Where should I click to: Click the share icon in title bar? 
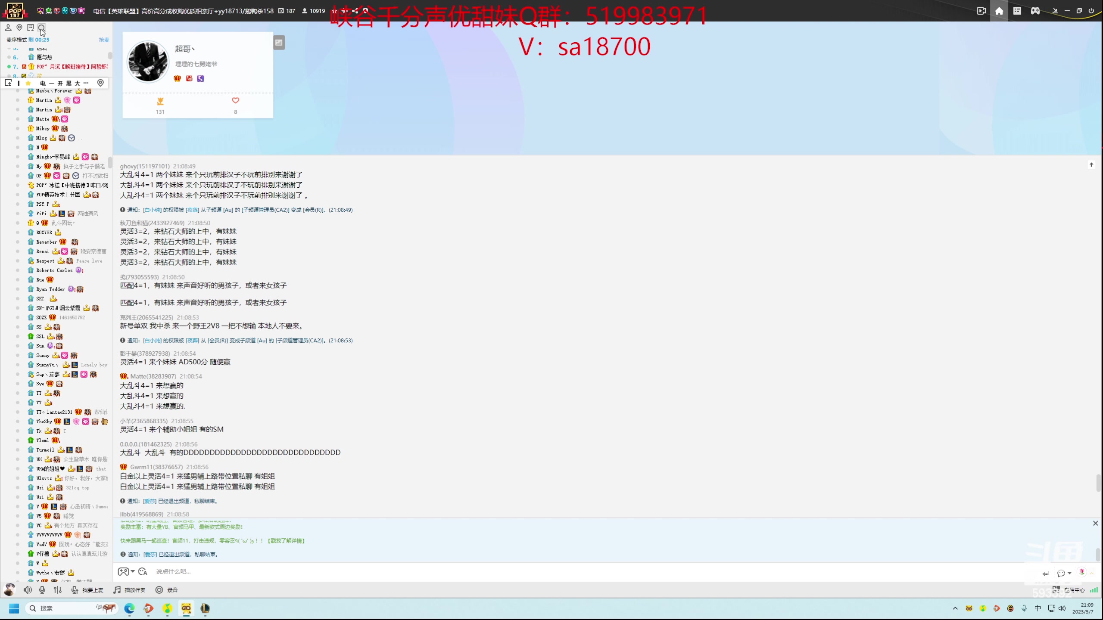(355, 11)
